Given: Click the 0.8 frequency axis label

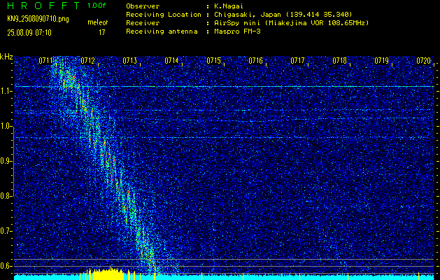Looking at the screenshot, I should (6, 196).
